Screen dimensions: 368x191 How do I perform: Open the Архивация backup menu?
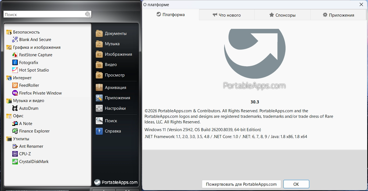pyautogui.click(x=111, y=88)
